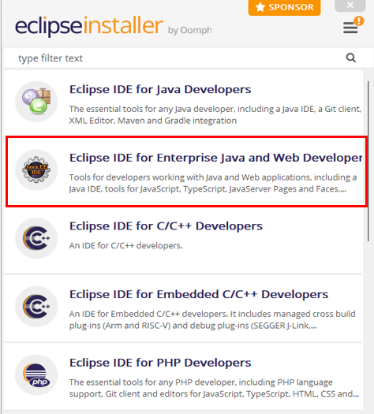Click the Embedded C/C++ package icon

click(36, 307)
